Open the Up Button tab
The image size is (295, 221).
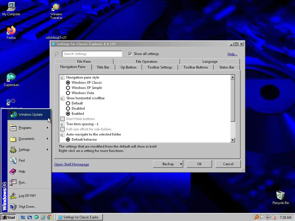128,67
